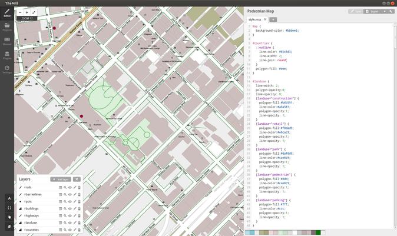Screen dimensions: 397x236
Task: Hide the #countries layer
Action: click(x=70, y=230)
